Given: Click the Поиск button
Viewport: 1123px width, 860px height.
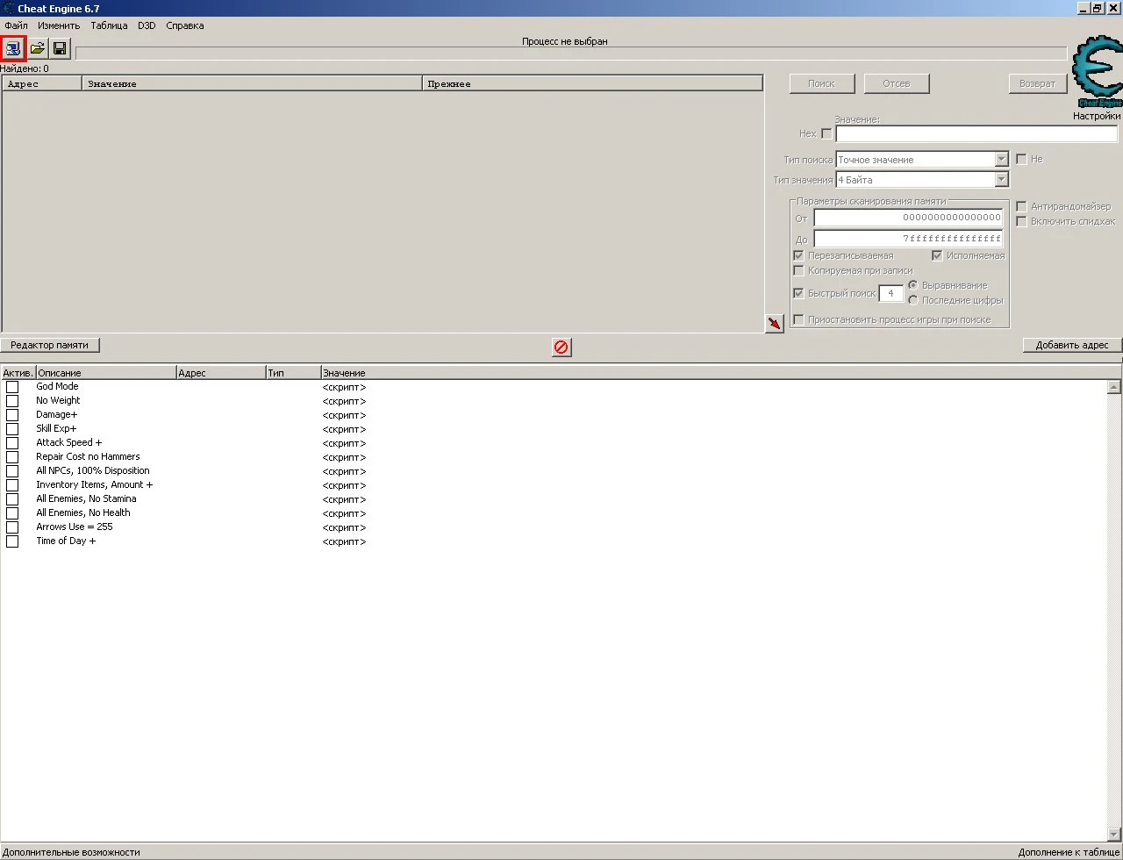Looking at the screenshot, I should point(822,83).
